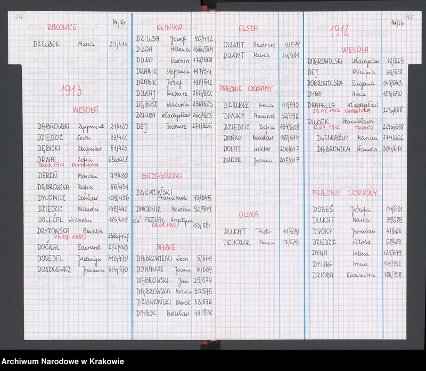Select the DĄBEK Bolesław 49/578 row

pyautogui.click(x=174, y=313)
